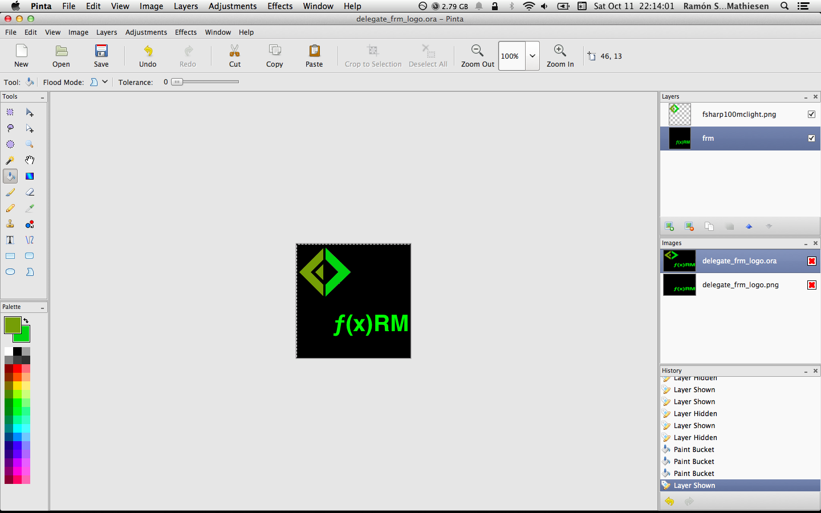Open the Window menu in the Pinta window
The height and width of the screenshot is (513, 821).
pyautogui.click(x=218, y=32)
